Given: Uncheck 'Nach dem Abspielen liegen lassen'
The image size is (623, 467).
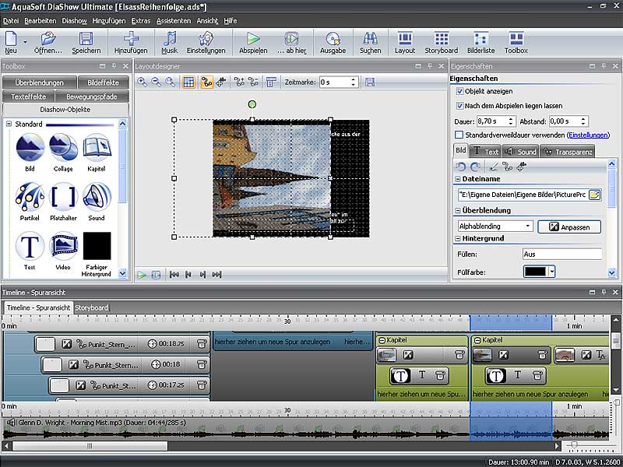Looking at the screenshot, I should coord(459,105).
